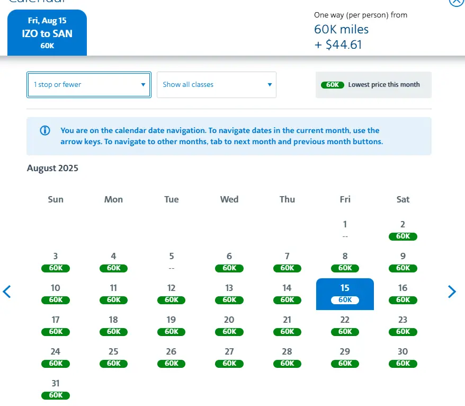
Task: Click the 60K badge under August 3
Action: pyautogui.click(x=56, y=268)
